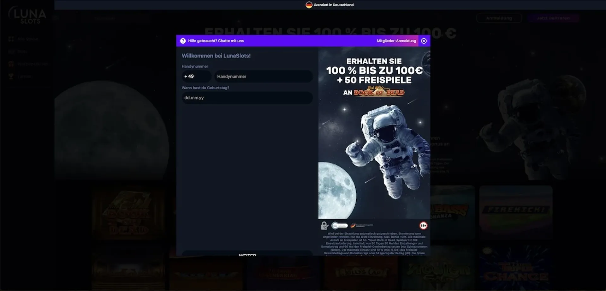Click the WEITER button
606x291 pixels.
pos(247,253)
